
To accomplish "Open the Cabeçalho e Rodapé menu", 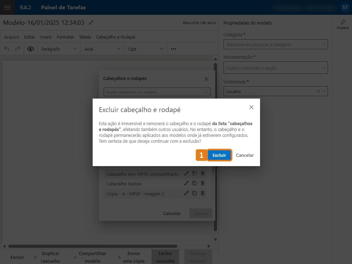I will tap(115, 37).
